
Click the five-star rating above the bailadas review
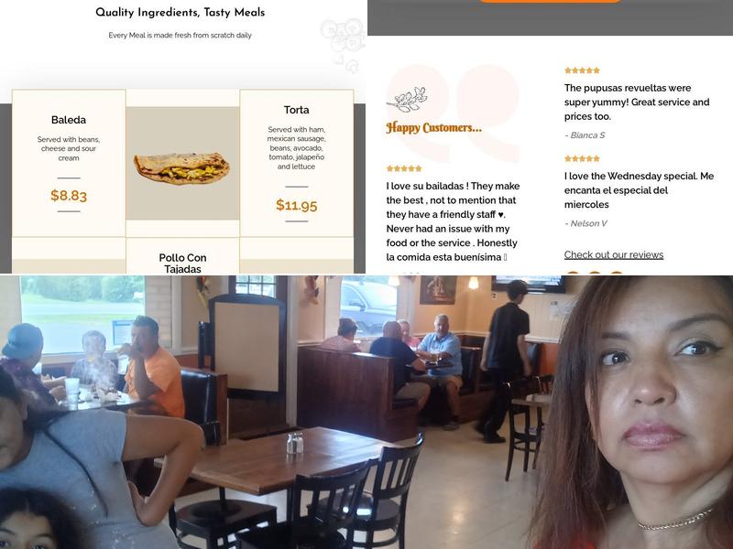coord(404,168)
